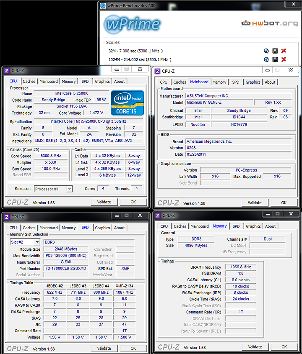The width and height of the screenshot is (302, 354).
Task: Click Core Speed value 5300.8 MHz
Action: 51,156
